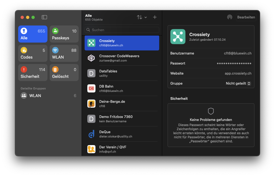Open the WLAN category tile
The height and width of the screenshot is (176, 275).
point(64,53)
